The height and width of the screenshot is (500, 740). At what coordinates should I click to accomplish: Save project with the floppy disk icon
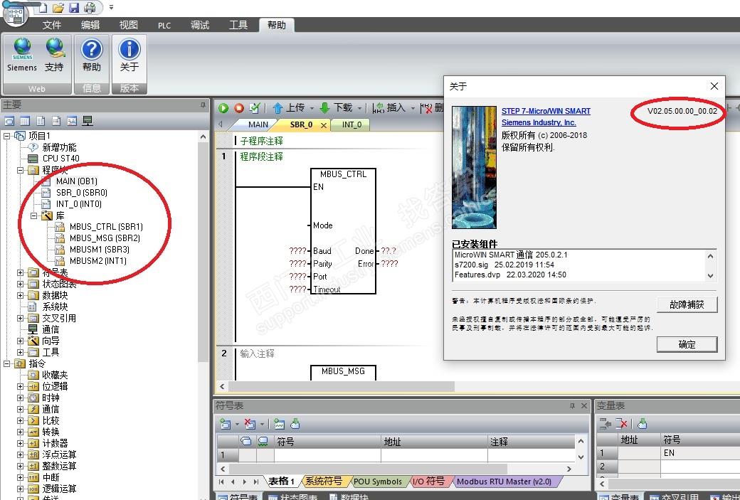tap(74, 7)
